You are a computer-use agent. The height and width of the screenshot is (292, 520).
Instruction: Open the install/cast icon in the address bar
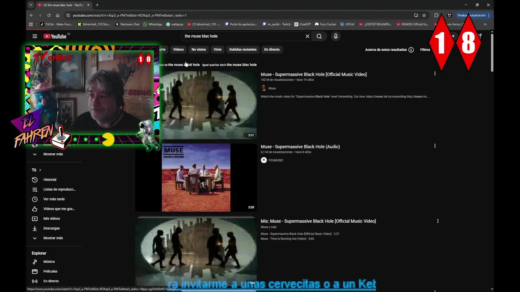416,15
